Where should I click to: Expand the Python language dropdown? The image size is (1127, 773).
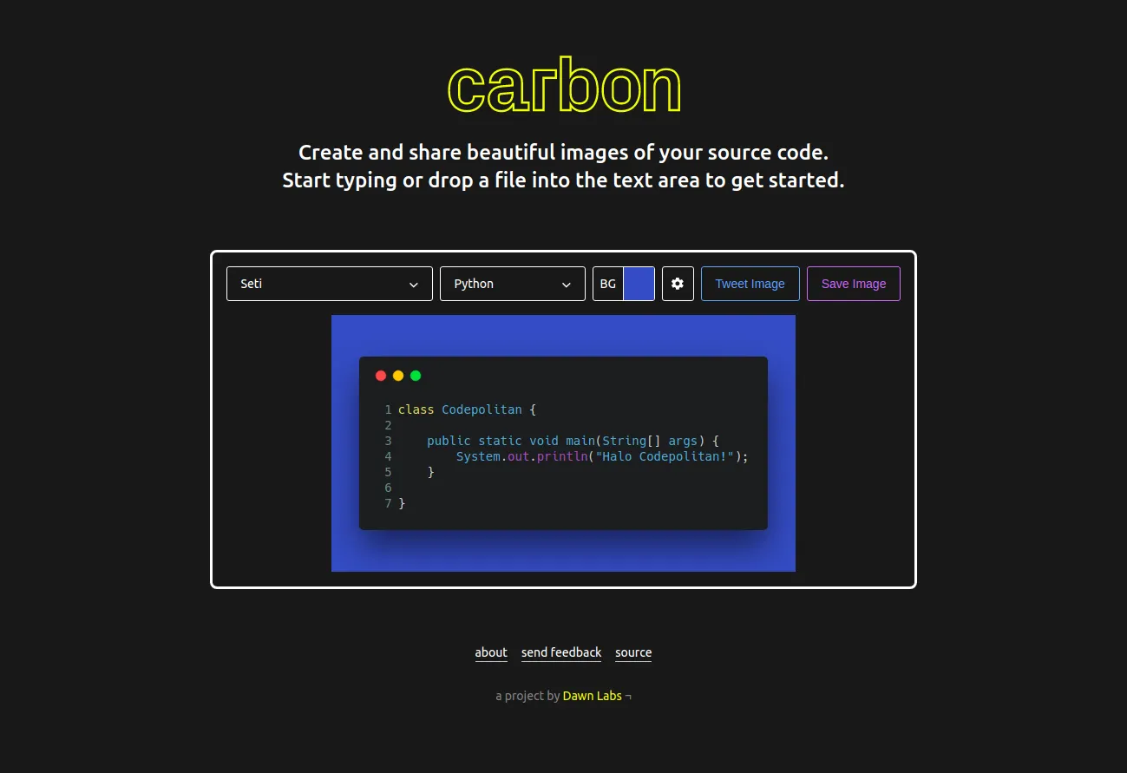[512, 284]
